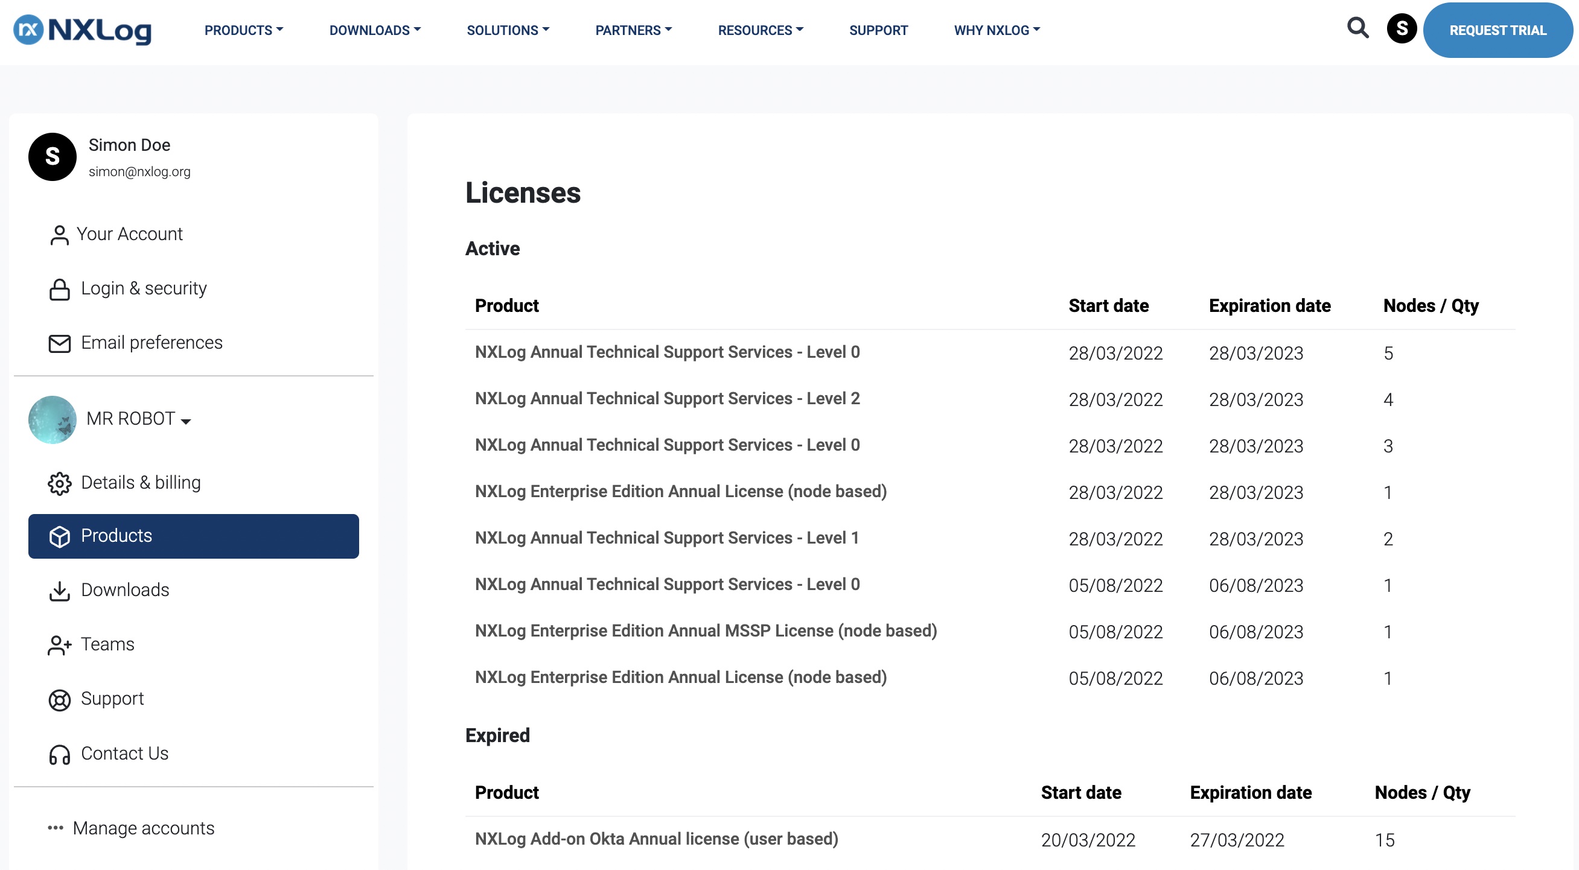The height and width of the screenshot is (870, 1579).
Task: Click the Active table Expiration date header
Action: coord(1269,306)
